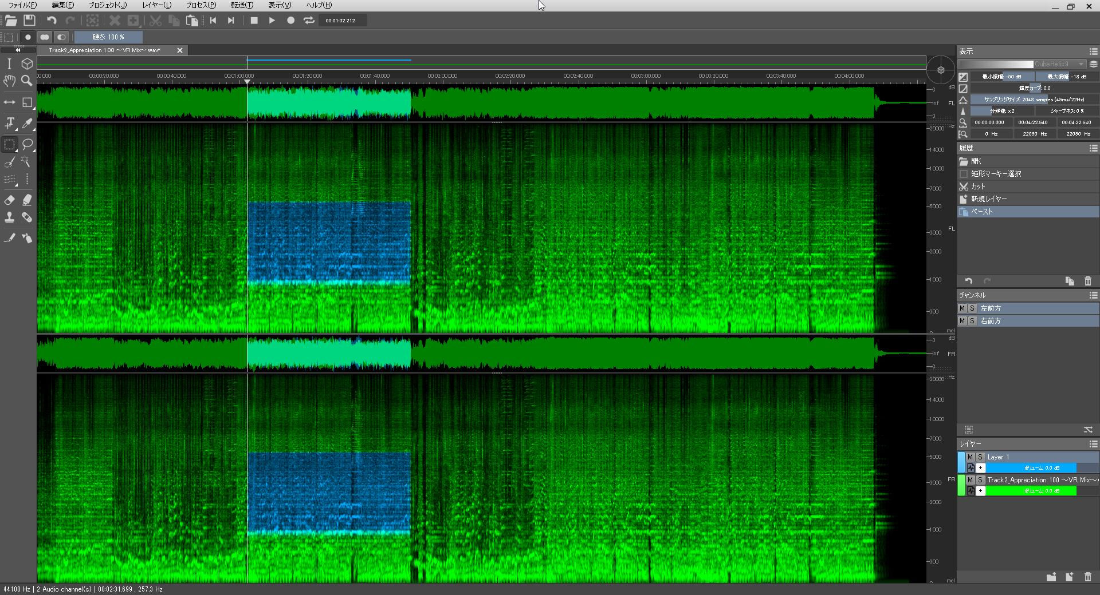Mute the 右前方 channel

tap(962, 321)
